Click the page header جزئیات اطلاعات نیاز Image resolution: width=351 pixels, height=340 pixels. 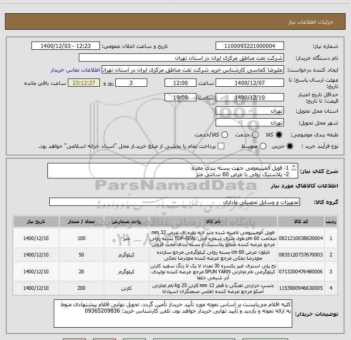click(x=311, y=22)
